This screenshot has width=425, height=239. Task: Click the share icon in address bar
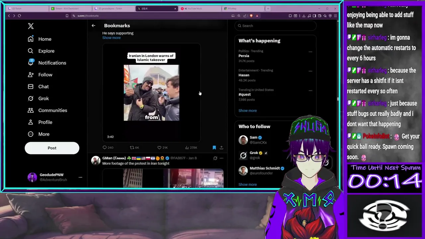click(245, 16)
